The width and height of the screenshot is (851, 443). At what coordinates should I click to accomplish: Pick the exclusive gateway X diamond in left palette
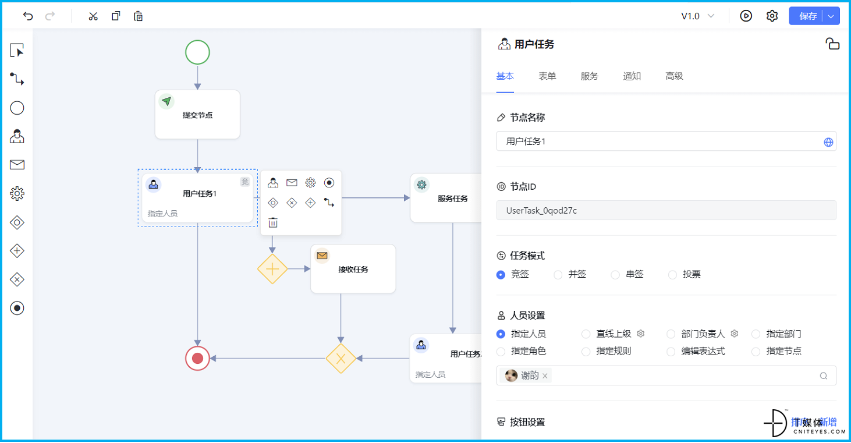pos(17,279)
